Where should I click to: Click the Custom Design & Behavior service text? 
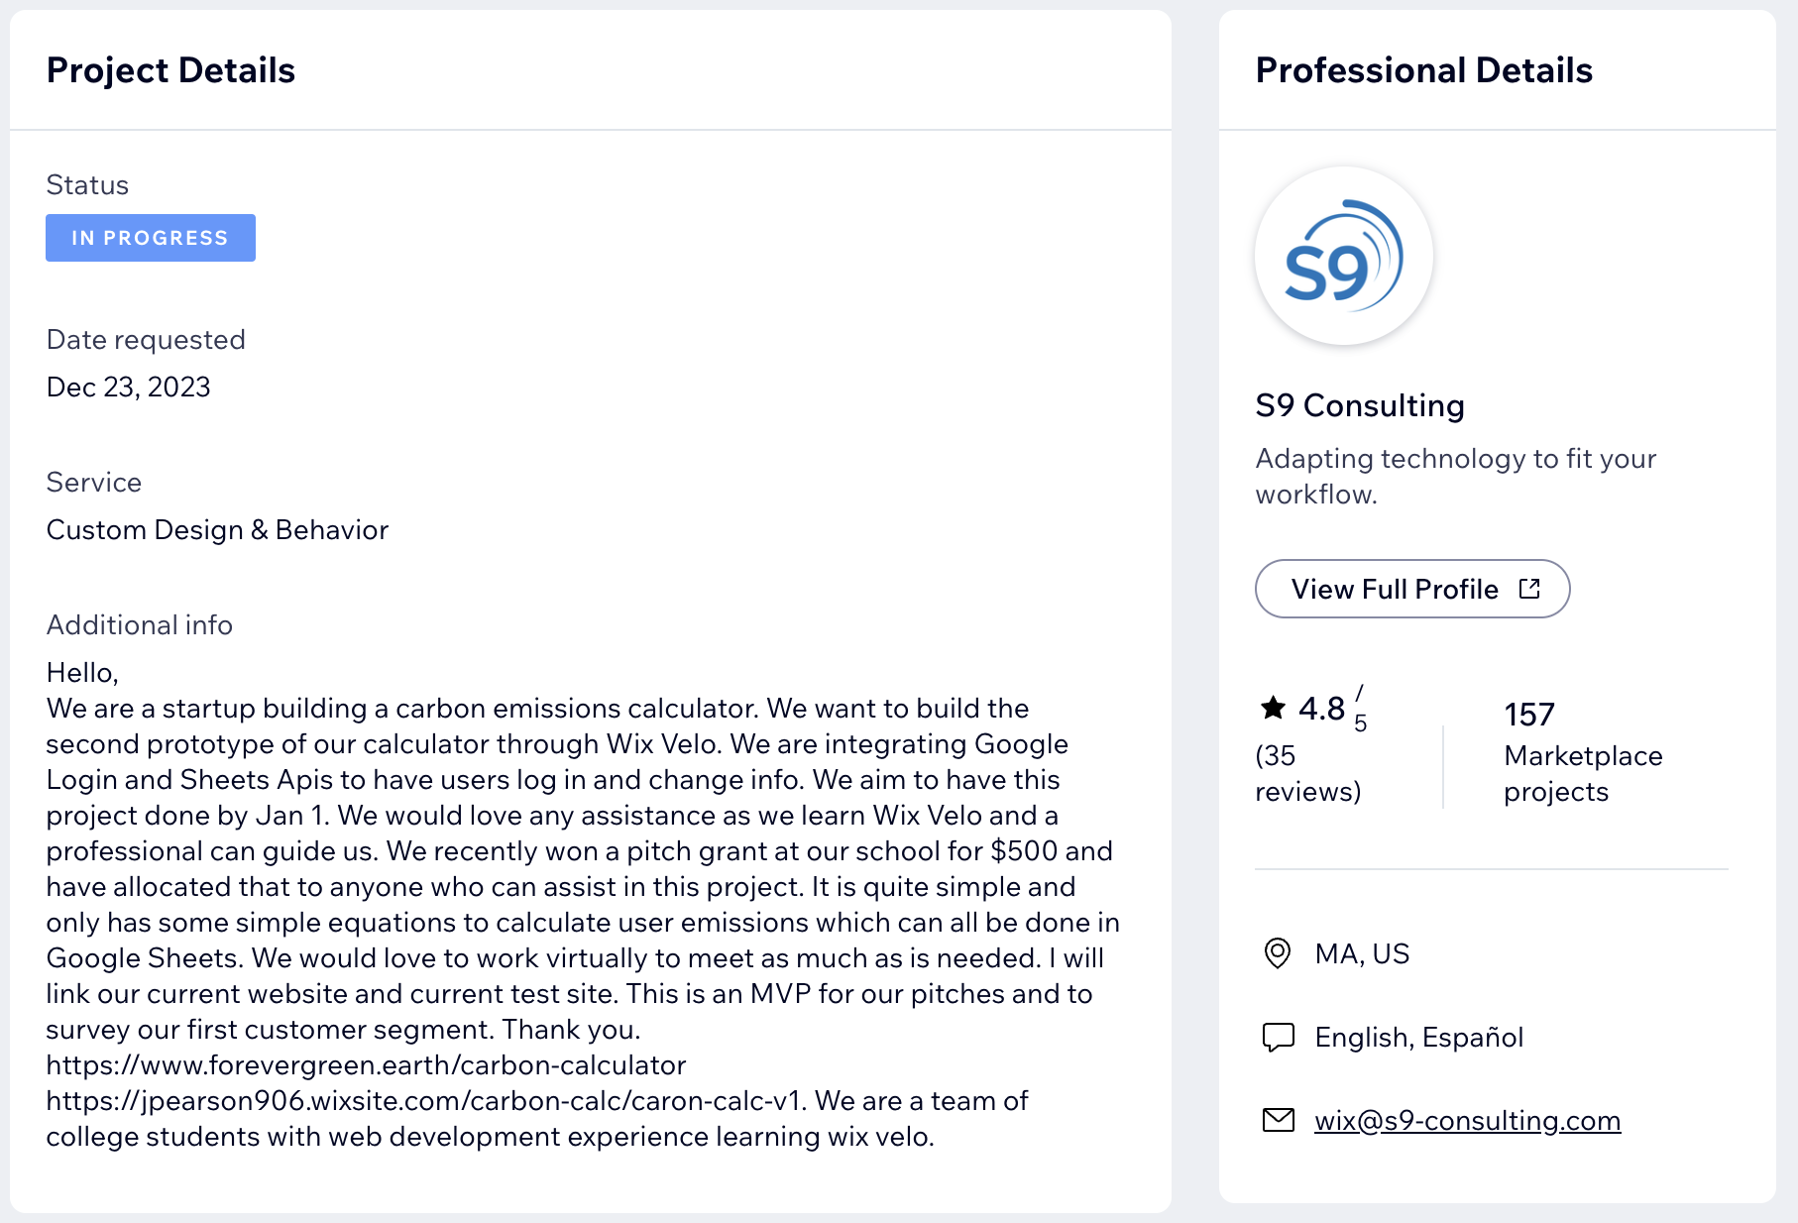(x=217, y=530)
